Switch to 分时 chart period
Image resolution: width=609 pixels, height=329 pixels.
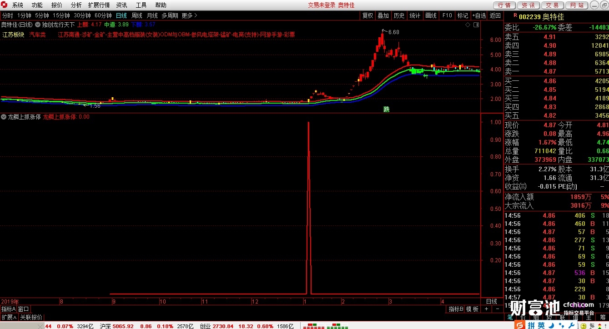[x=8, y=15]
